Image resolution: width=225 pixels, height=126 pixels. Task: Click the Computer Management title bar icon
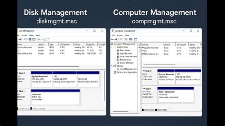112,31
